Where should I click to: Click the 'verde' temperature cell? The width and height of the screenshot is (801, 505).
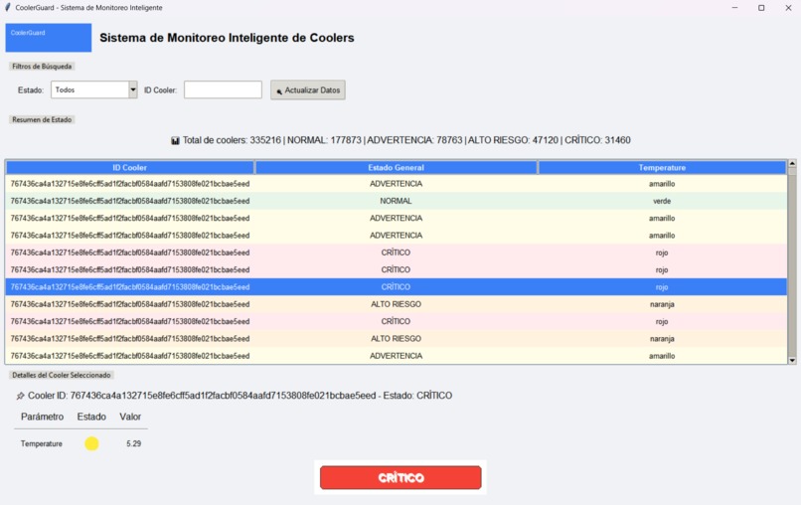point(662,201)
